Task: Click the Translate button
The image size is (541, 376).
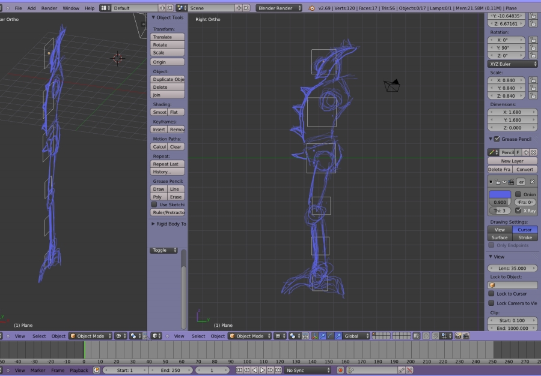Action: [167, 37]
